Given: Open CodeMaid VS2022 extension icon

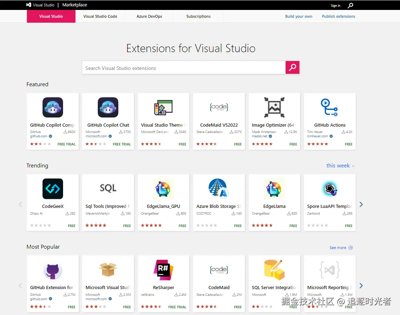Looking at the screenshot, I should (219, 107).
